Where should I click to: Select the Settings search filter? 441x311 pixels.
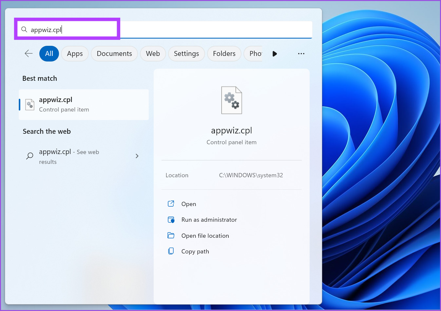point(186,54)
